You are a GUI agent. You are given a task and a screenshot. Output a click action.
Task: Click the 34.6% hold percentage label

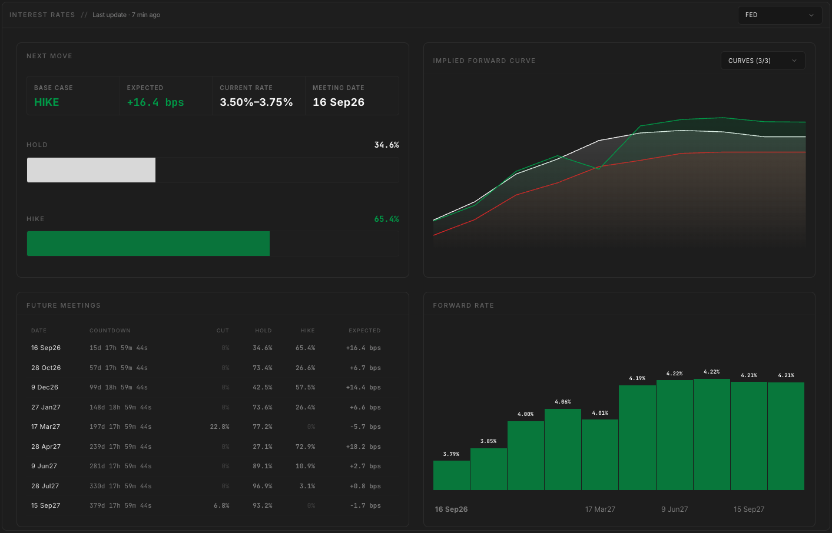(x=386, y=145)
